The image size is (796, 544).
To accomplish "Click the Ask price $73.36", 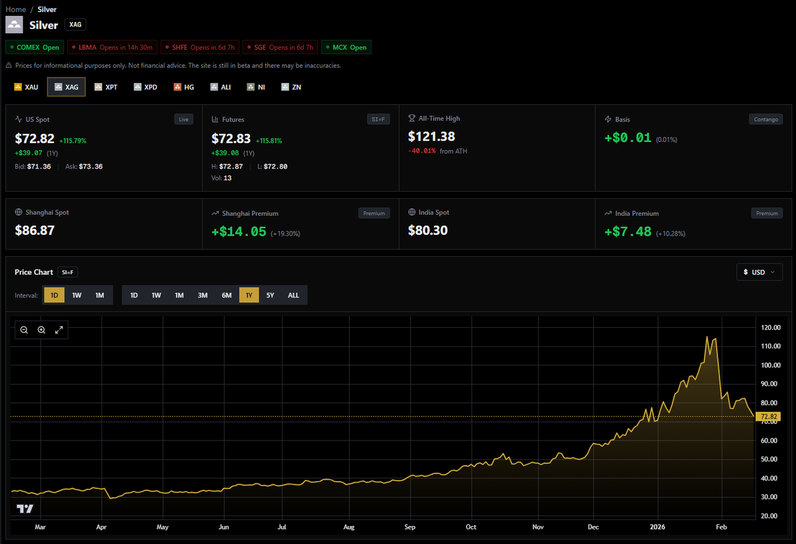I will tap(90, 167).
